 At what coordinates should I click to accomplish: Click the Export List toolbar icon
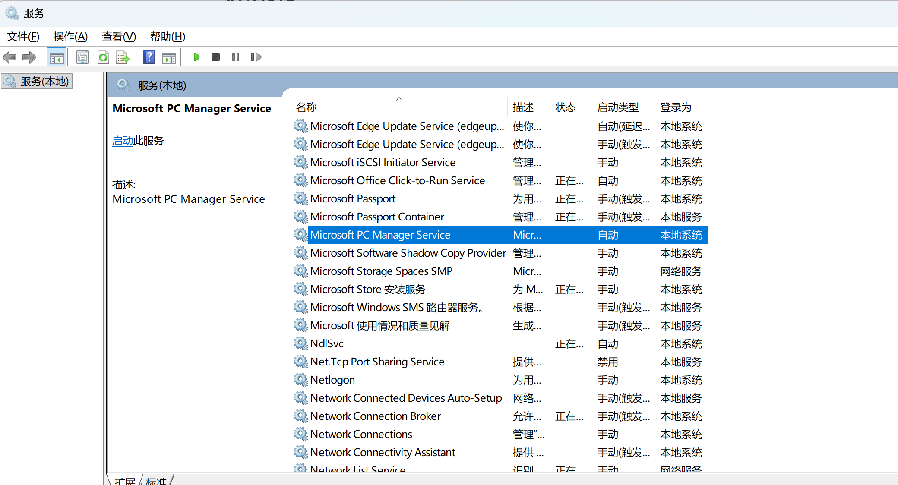point(123,57)
